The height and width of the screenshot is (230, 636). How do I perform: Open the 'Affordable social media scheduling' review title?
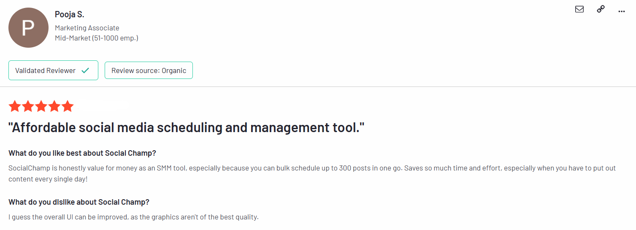pyautogui.click(x=186, y=127)
